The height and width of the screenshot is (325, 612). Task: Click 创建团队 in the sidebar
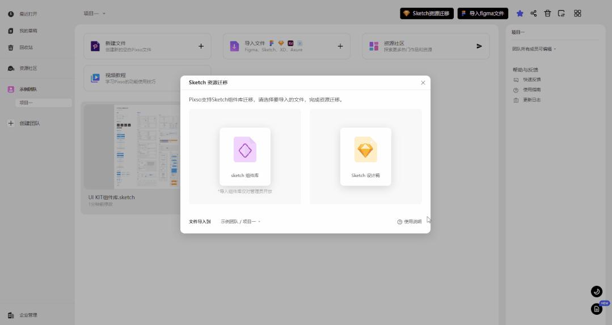point(29,123)
